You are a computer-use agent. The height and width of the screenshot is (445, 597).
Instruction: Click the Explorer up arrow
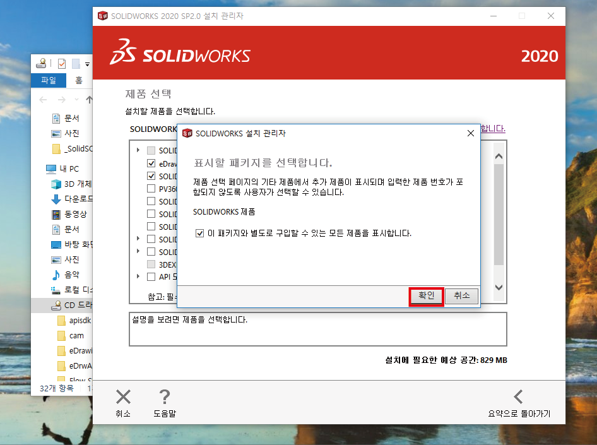tap(89, 100)
